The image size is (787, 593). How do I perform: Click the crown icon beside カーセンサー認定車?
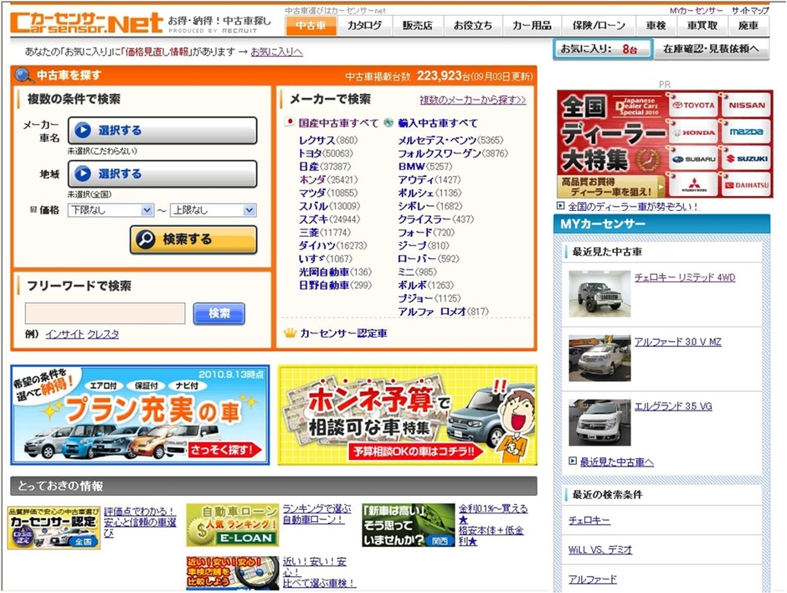click(291, 333)
